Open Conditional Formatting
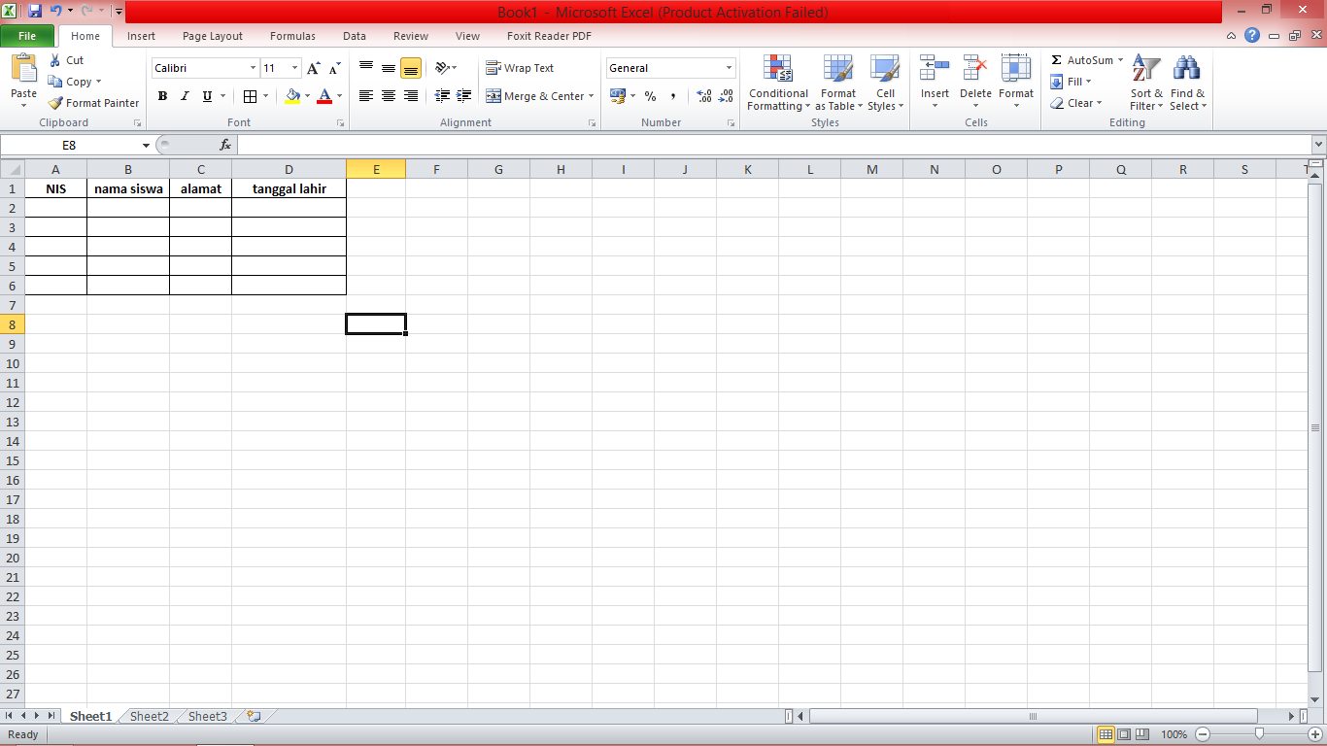The image size is (1327, 746). [x=777, y=84]
